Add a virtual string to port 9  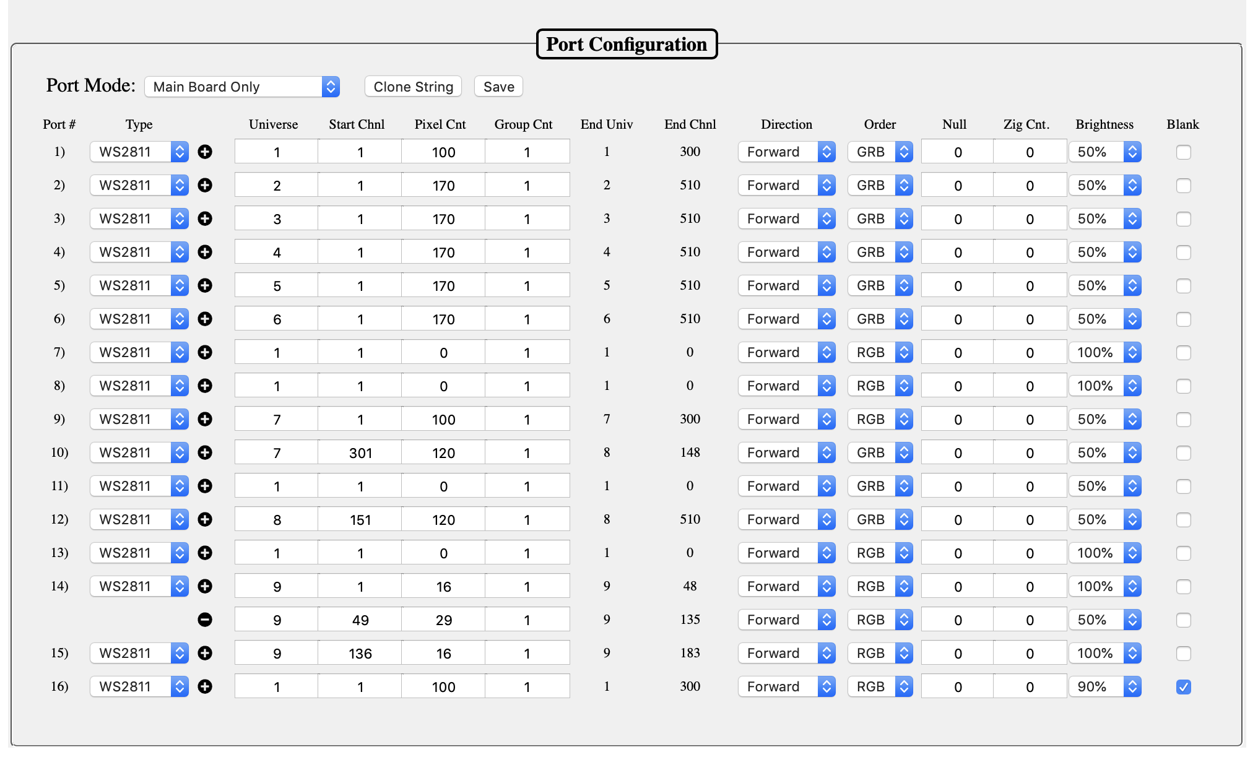point(205,419)
